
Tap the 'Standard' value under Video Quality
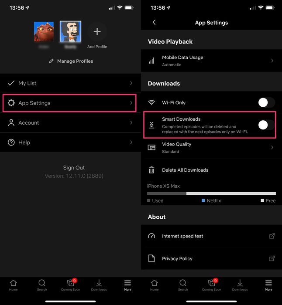click(171, 152)
